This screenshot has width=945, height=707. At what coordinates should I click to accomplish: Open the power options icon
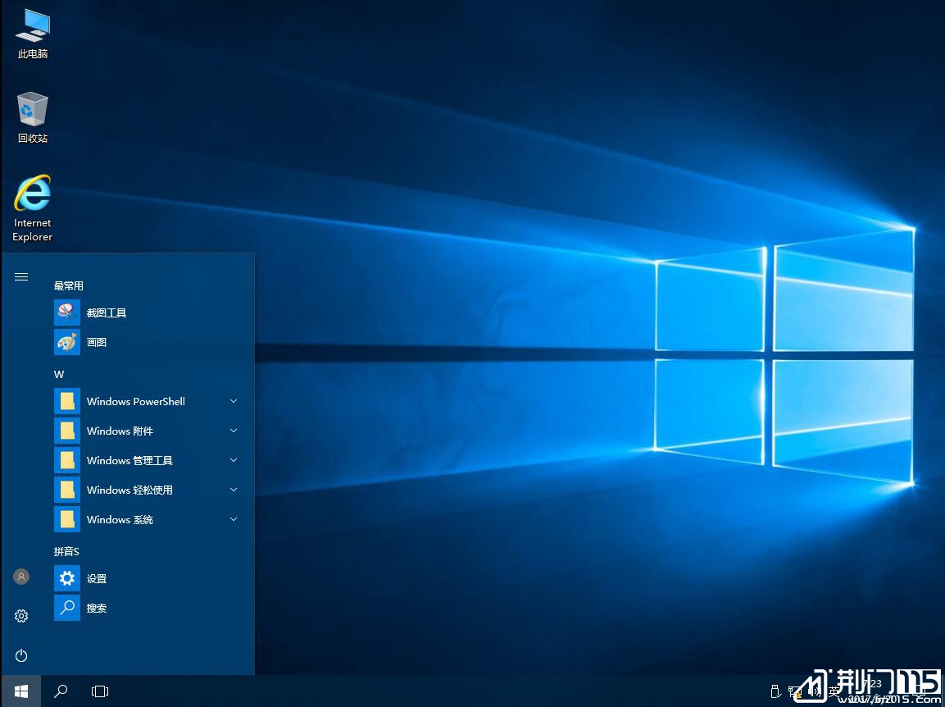(21, 655)
